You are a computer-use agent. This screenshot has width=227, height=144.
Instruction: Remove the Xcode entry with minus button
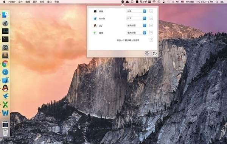click(x=151, y=19)
